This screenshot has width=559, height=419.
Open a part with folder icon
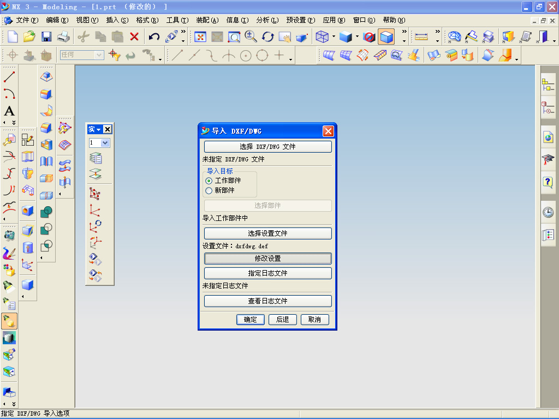[x=29, y=37]
